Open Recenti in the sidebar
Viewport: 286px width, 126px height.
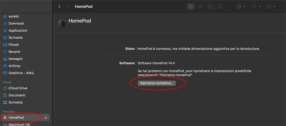click(14, 52)
